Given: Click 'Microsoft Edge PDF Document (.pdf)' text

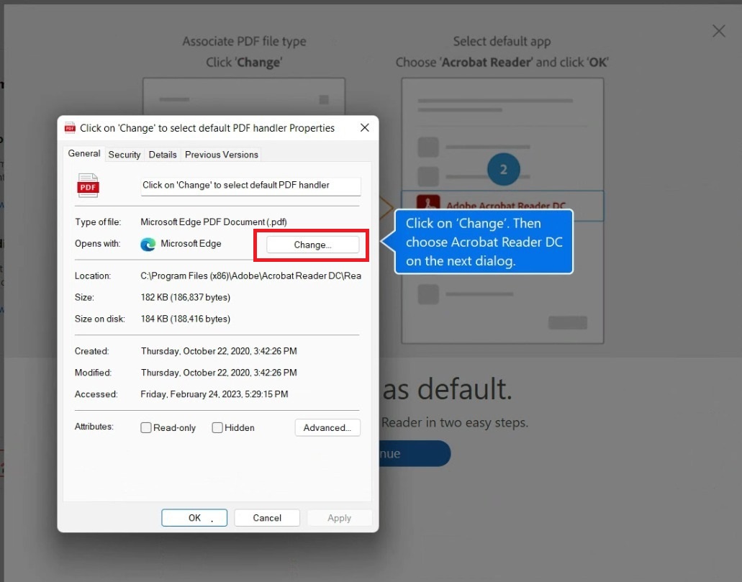Looking at the screenshot, I should click(x=214, y=222).
